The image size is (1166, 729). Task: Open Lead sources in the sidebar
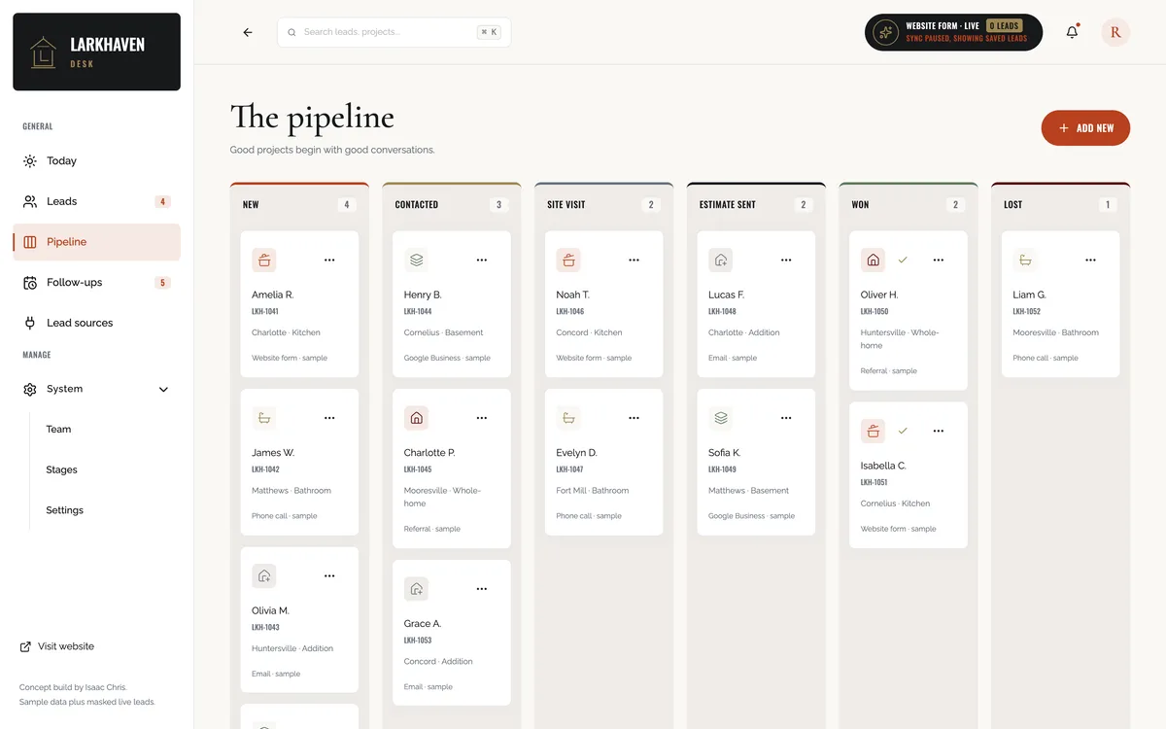(x=96, y=323)
